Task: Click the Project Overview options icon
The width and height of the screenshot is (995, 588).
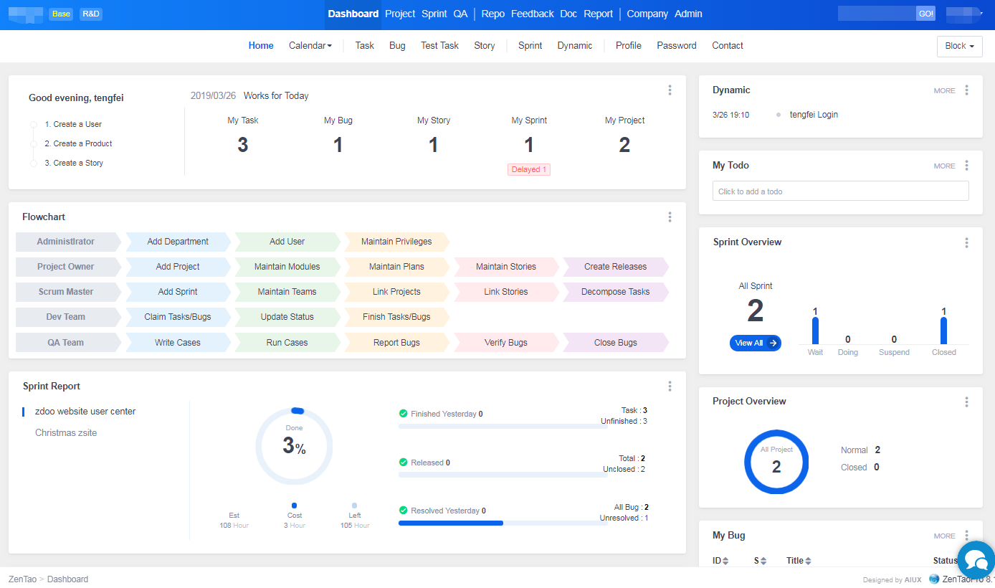Action: click(966, 402)
